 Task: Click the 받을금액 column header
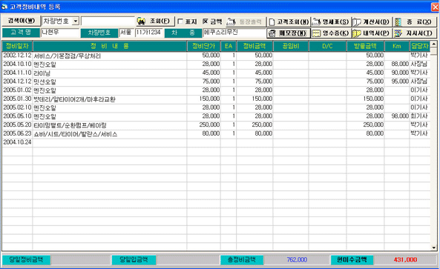pos(365,46)
